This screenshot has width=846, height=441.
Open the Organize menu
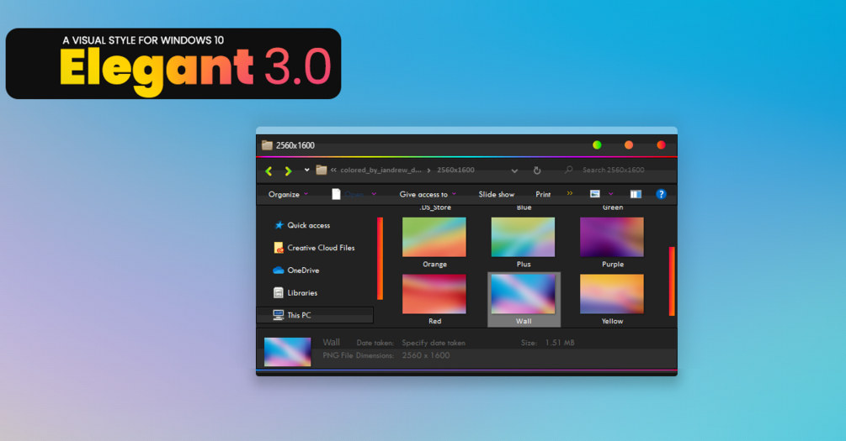(288, 194)
